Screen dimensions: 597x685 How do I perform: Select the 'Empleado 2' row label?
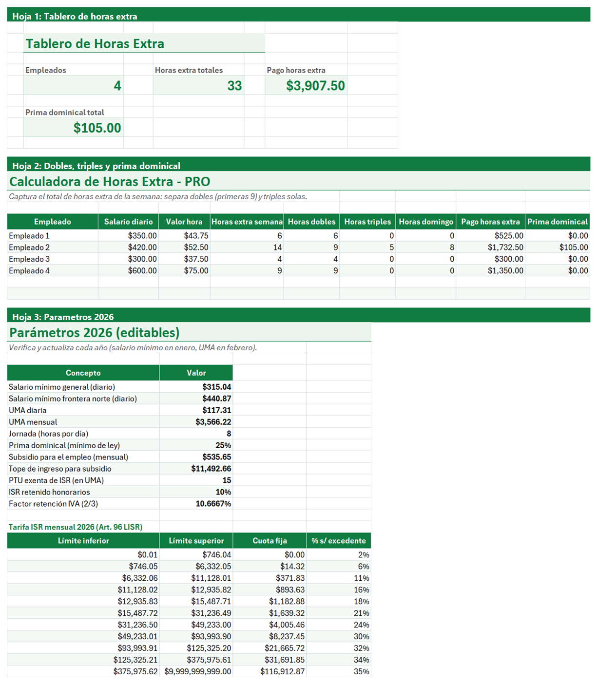53,247
